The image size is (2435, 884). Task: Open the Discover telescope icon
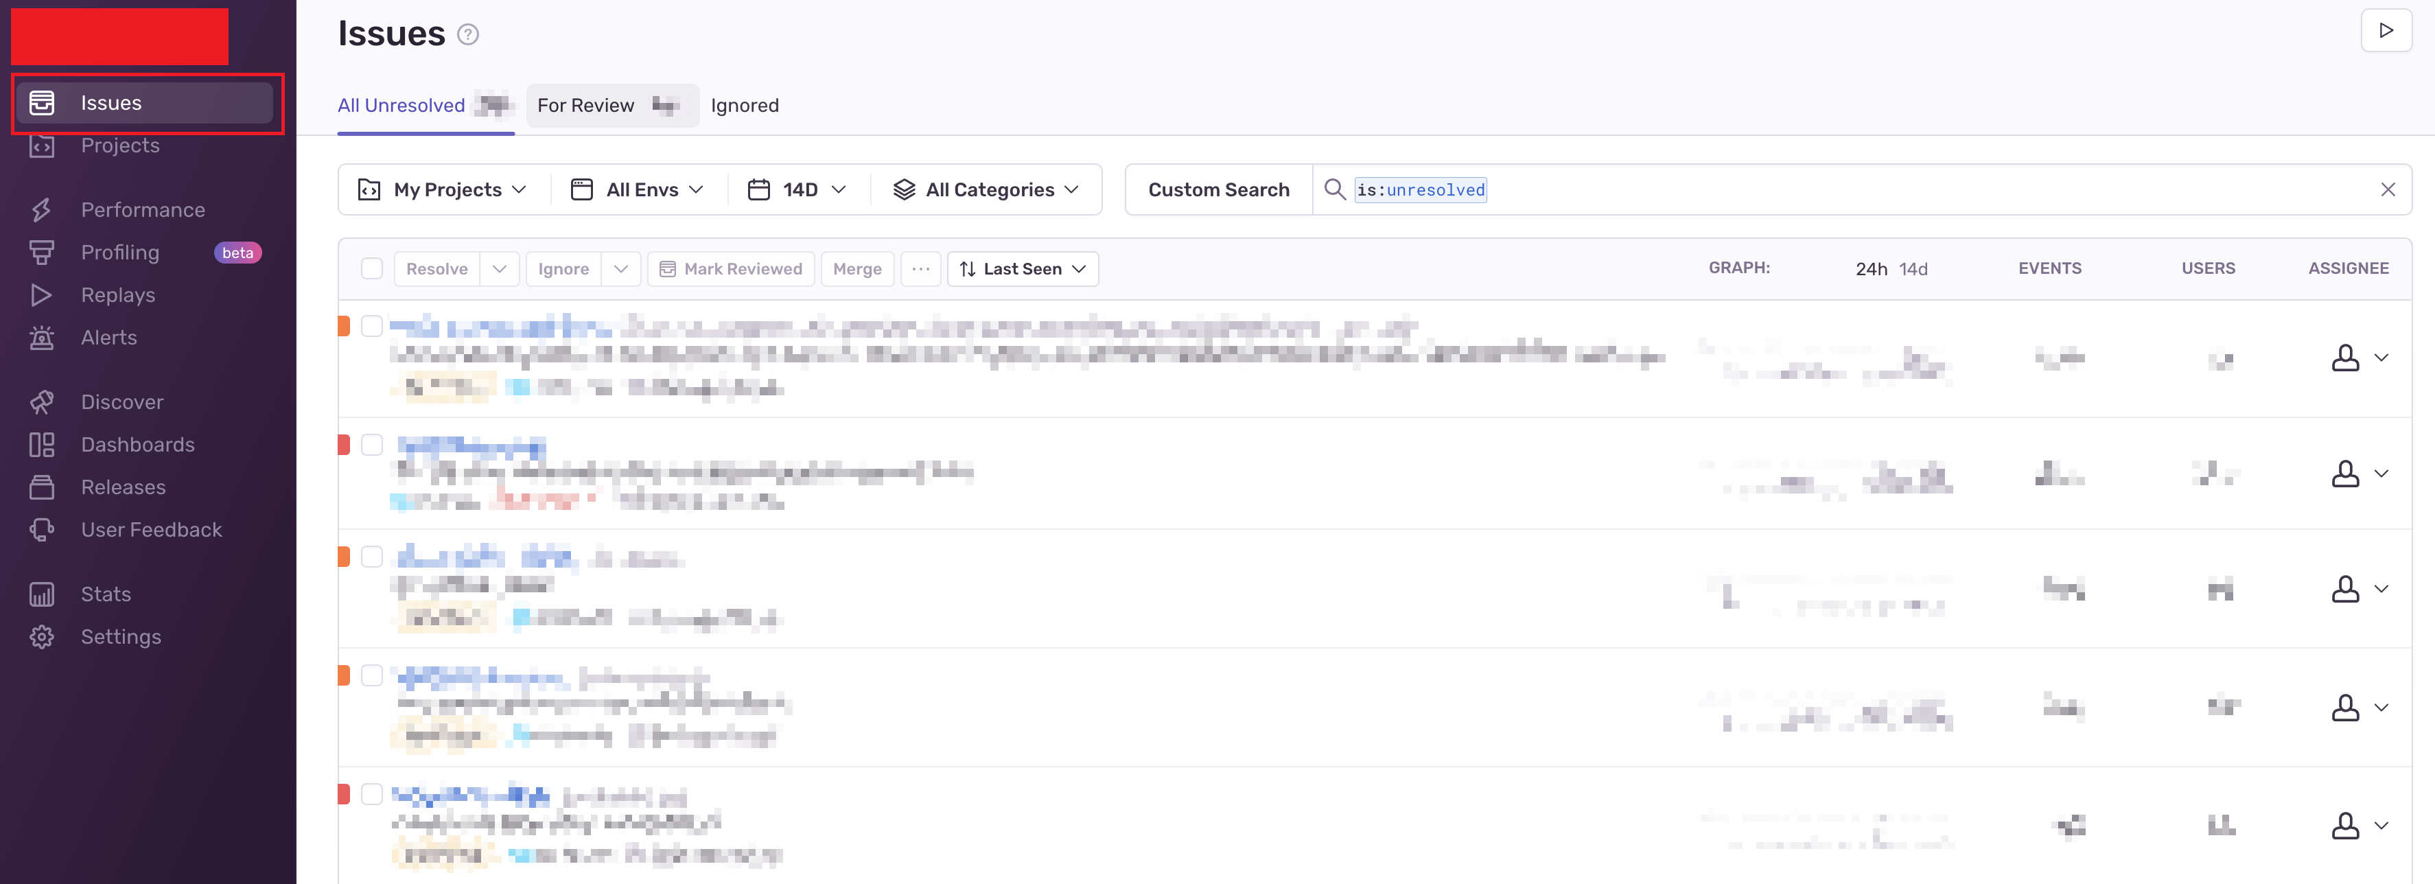tap(42, 402)
